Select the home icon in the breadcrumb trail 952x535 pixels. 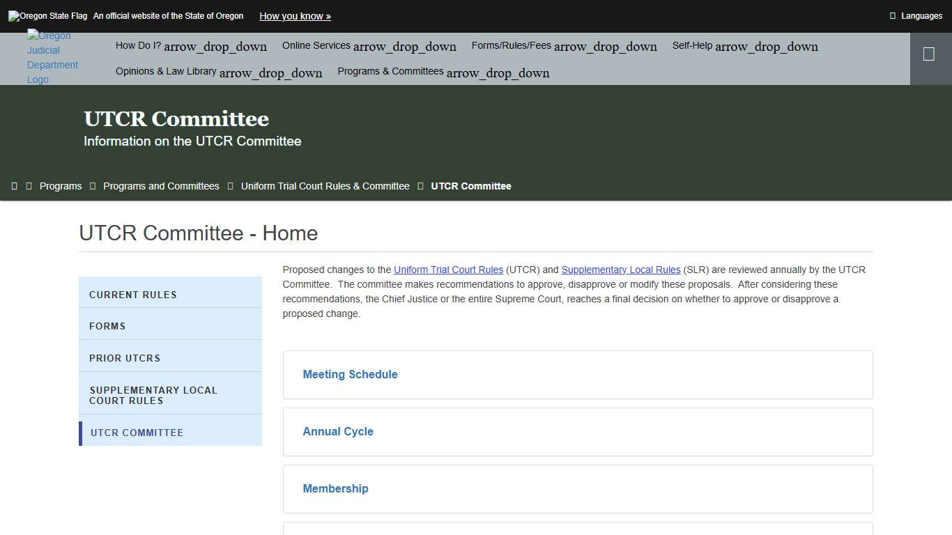coord(15,185)
